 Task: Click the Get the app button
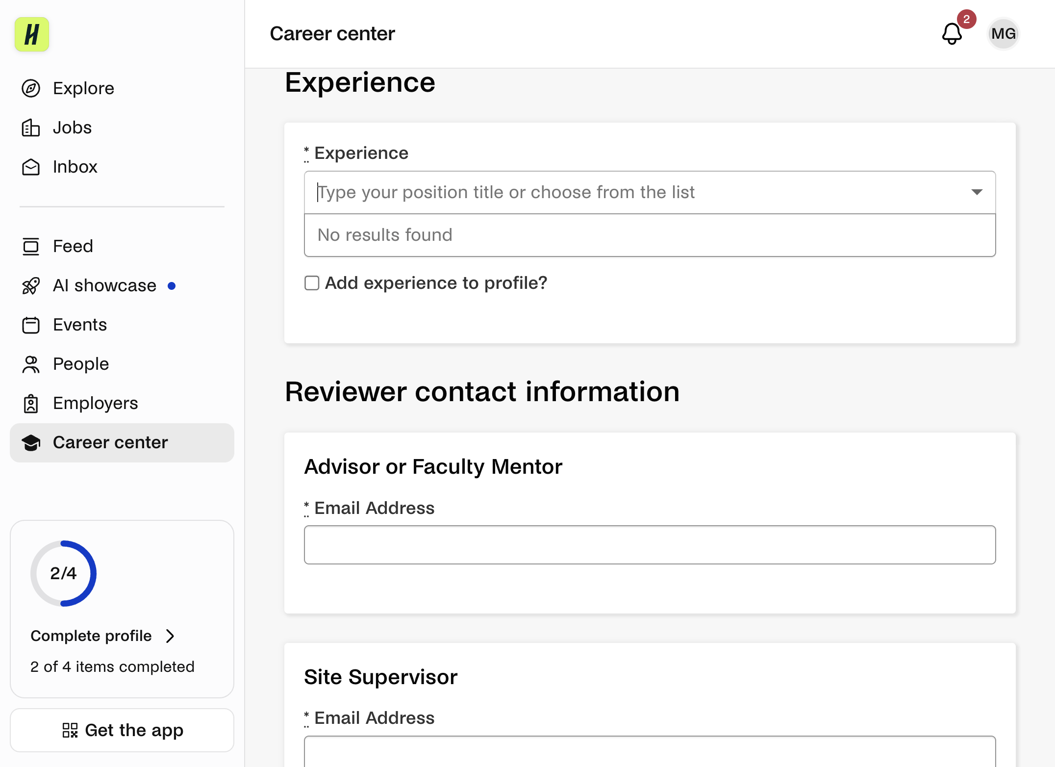tap(122, 730)
